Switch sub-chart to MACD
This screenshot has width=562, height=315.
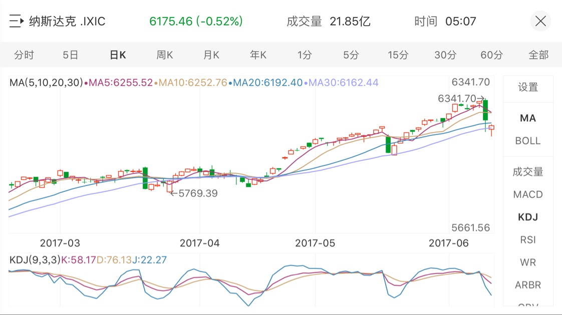pos(528,194)
